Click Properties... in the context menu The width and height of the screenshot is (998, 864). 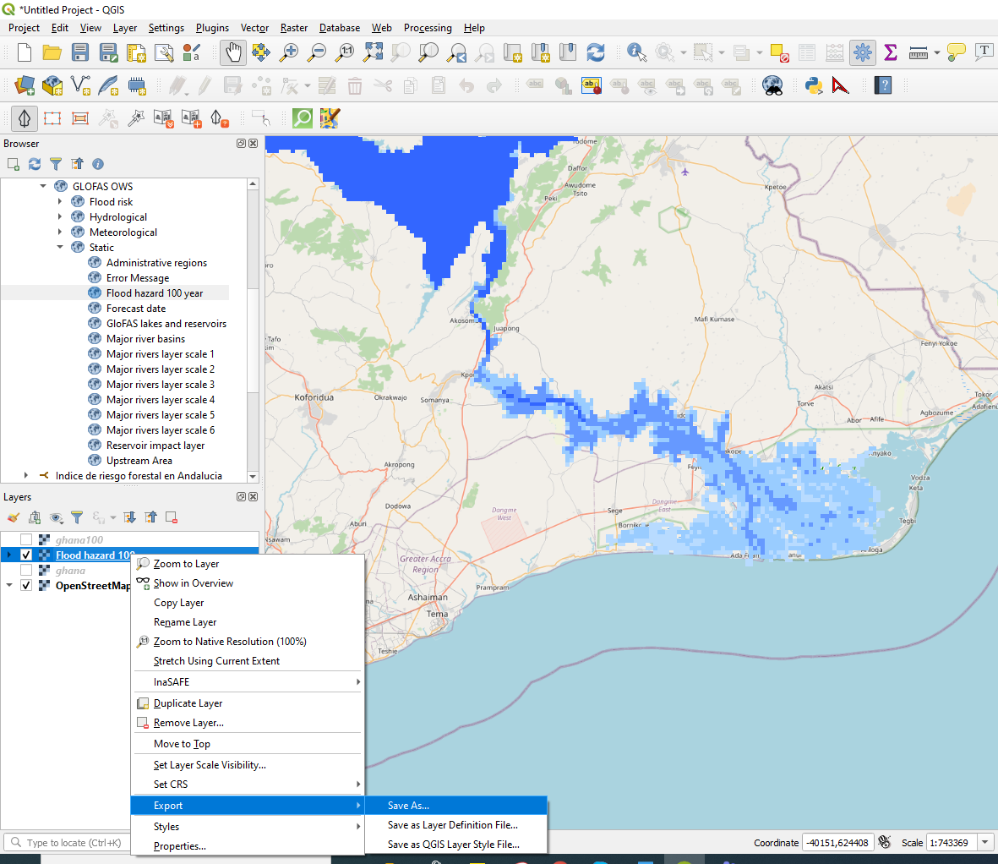point(179,846)
